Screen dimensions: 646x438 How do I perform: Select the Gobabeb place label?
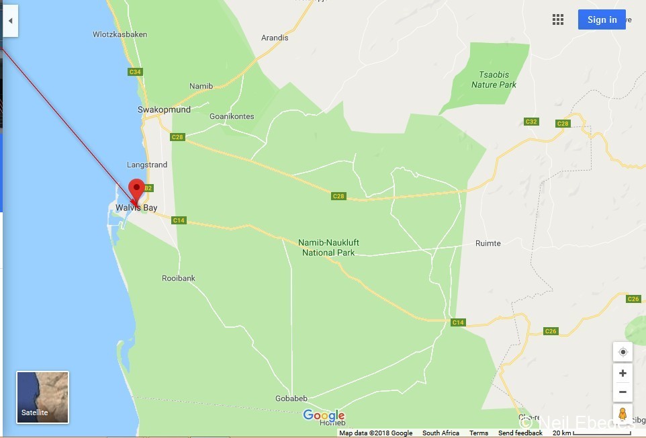[x=291, y=398]
